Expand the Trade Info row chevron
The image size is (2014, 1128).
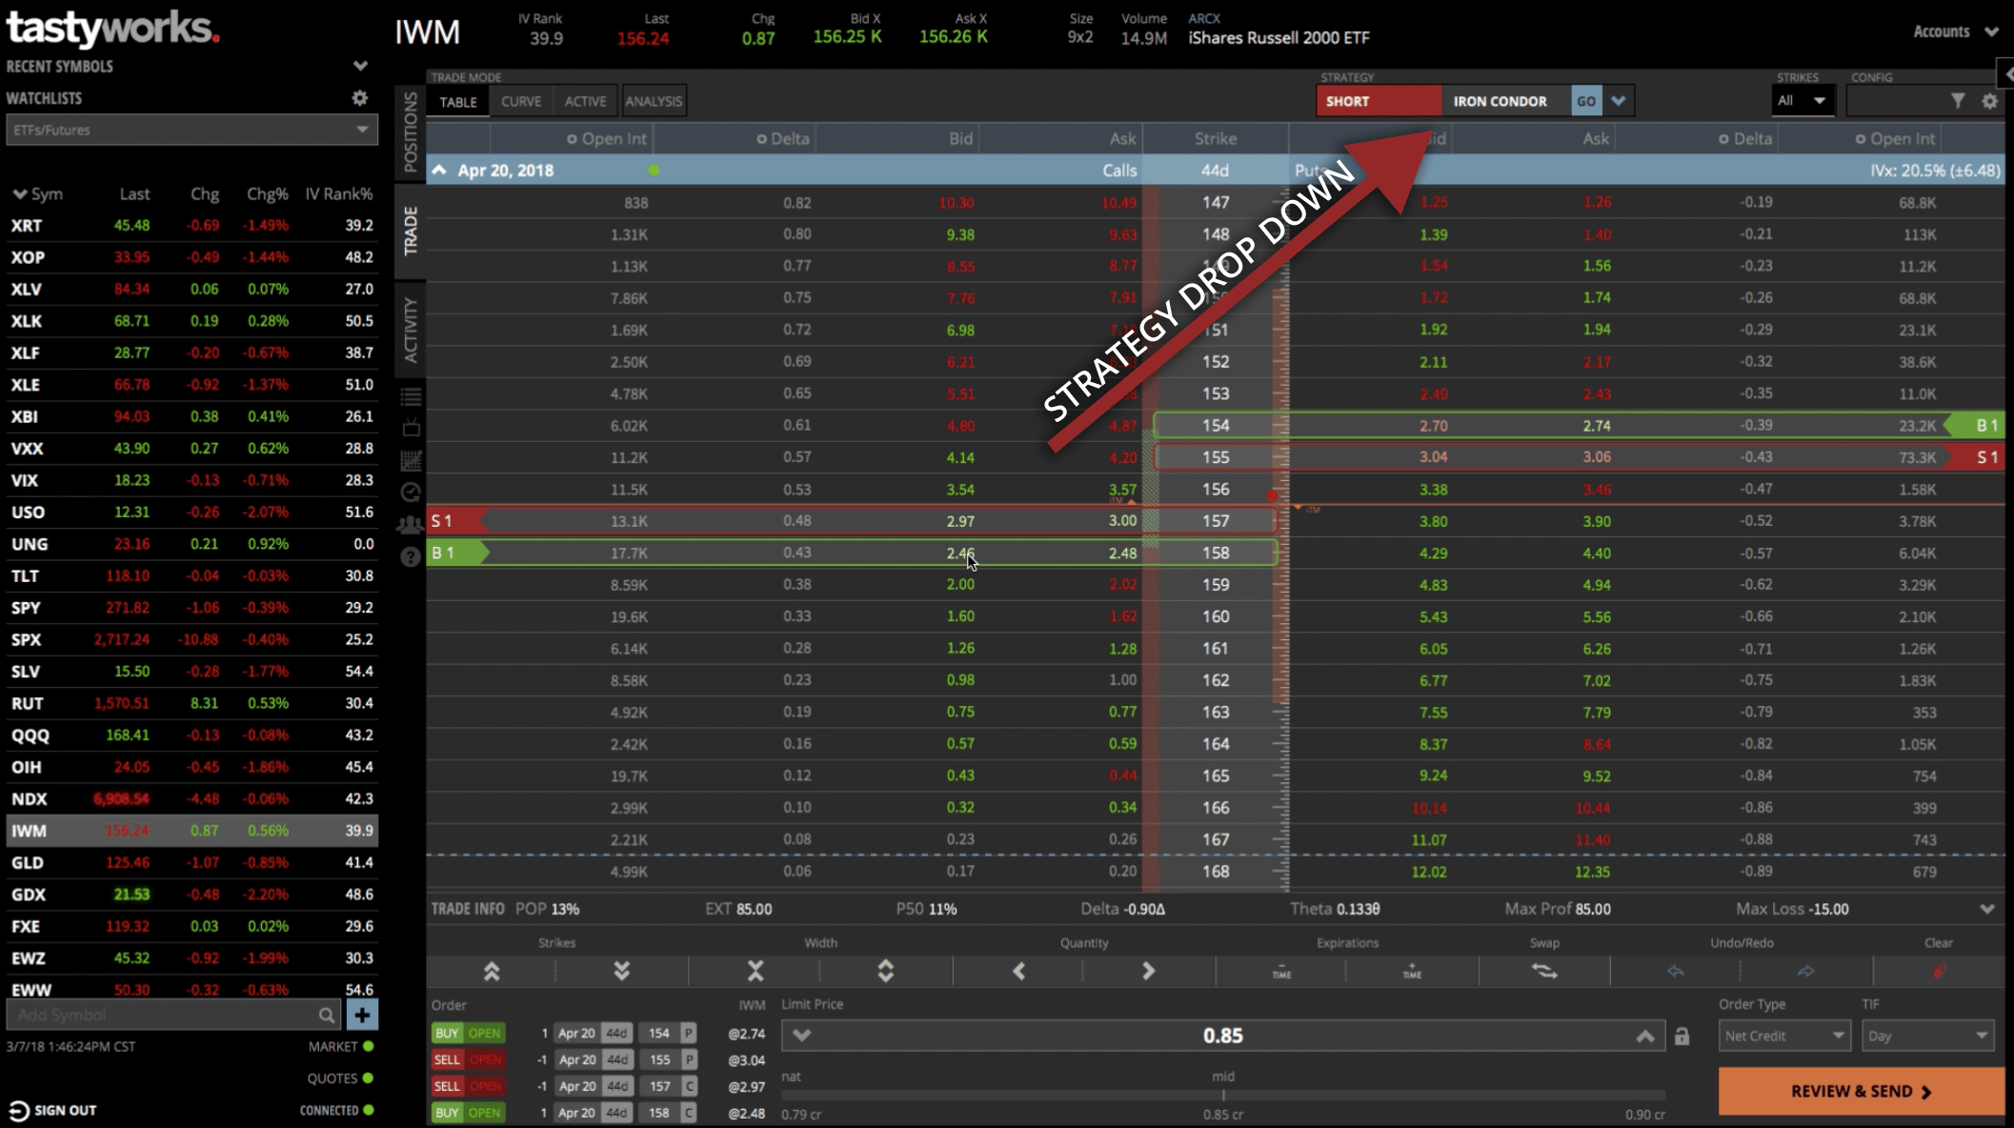1987,909
